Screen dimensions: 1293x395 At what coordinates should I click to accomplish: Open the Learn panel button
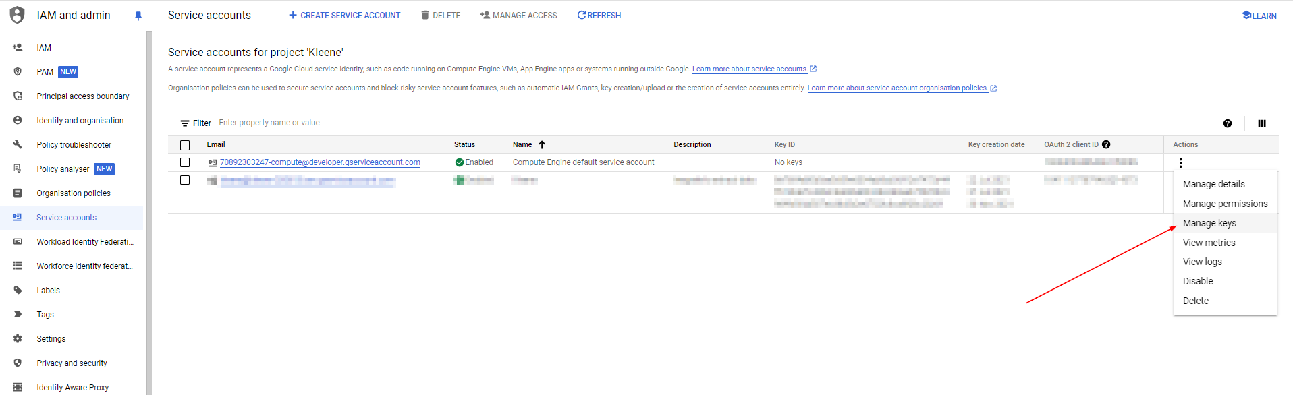(x=1259, y=16)
